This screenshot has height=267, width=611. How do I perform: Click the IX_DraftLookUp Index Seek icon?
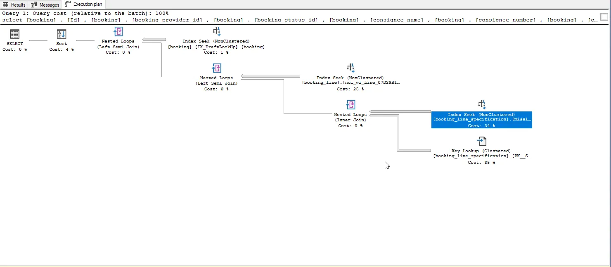216,32
